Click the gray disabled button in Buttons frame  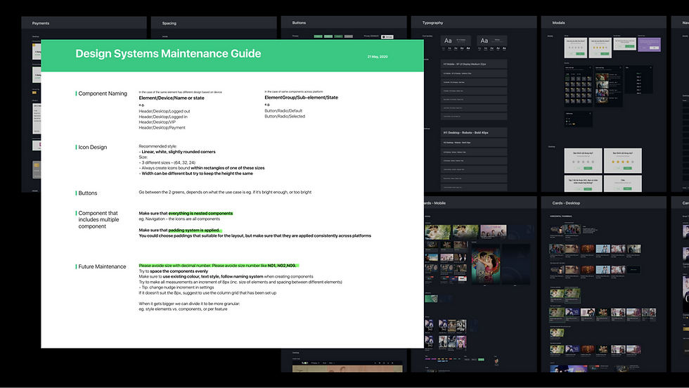(x=349, y=37)
